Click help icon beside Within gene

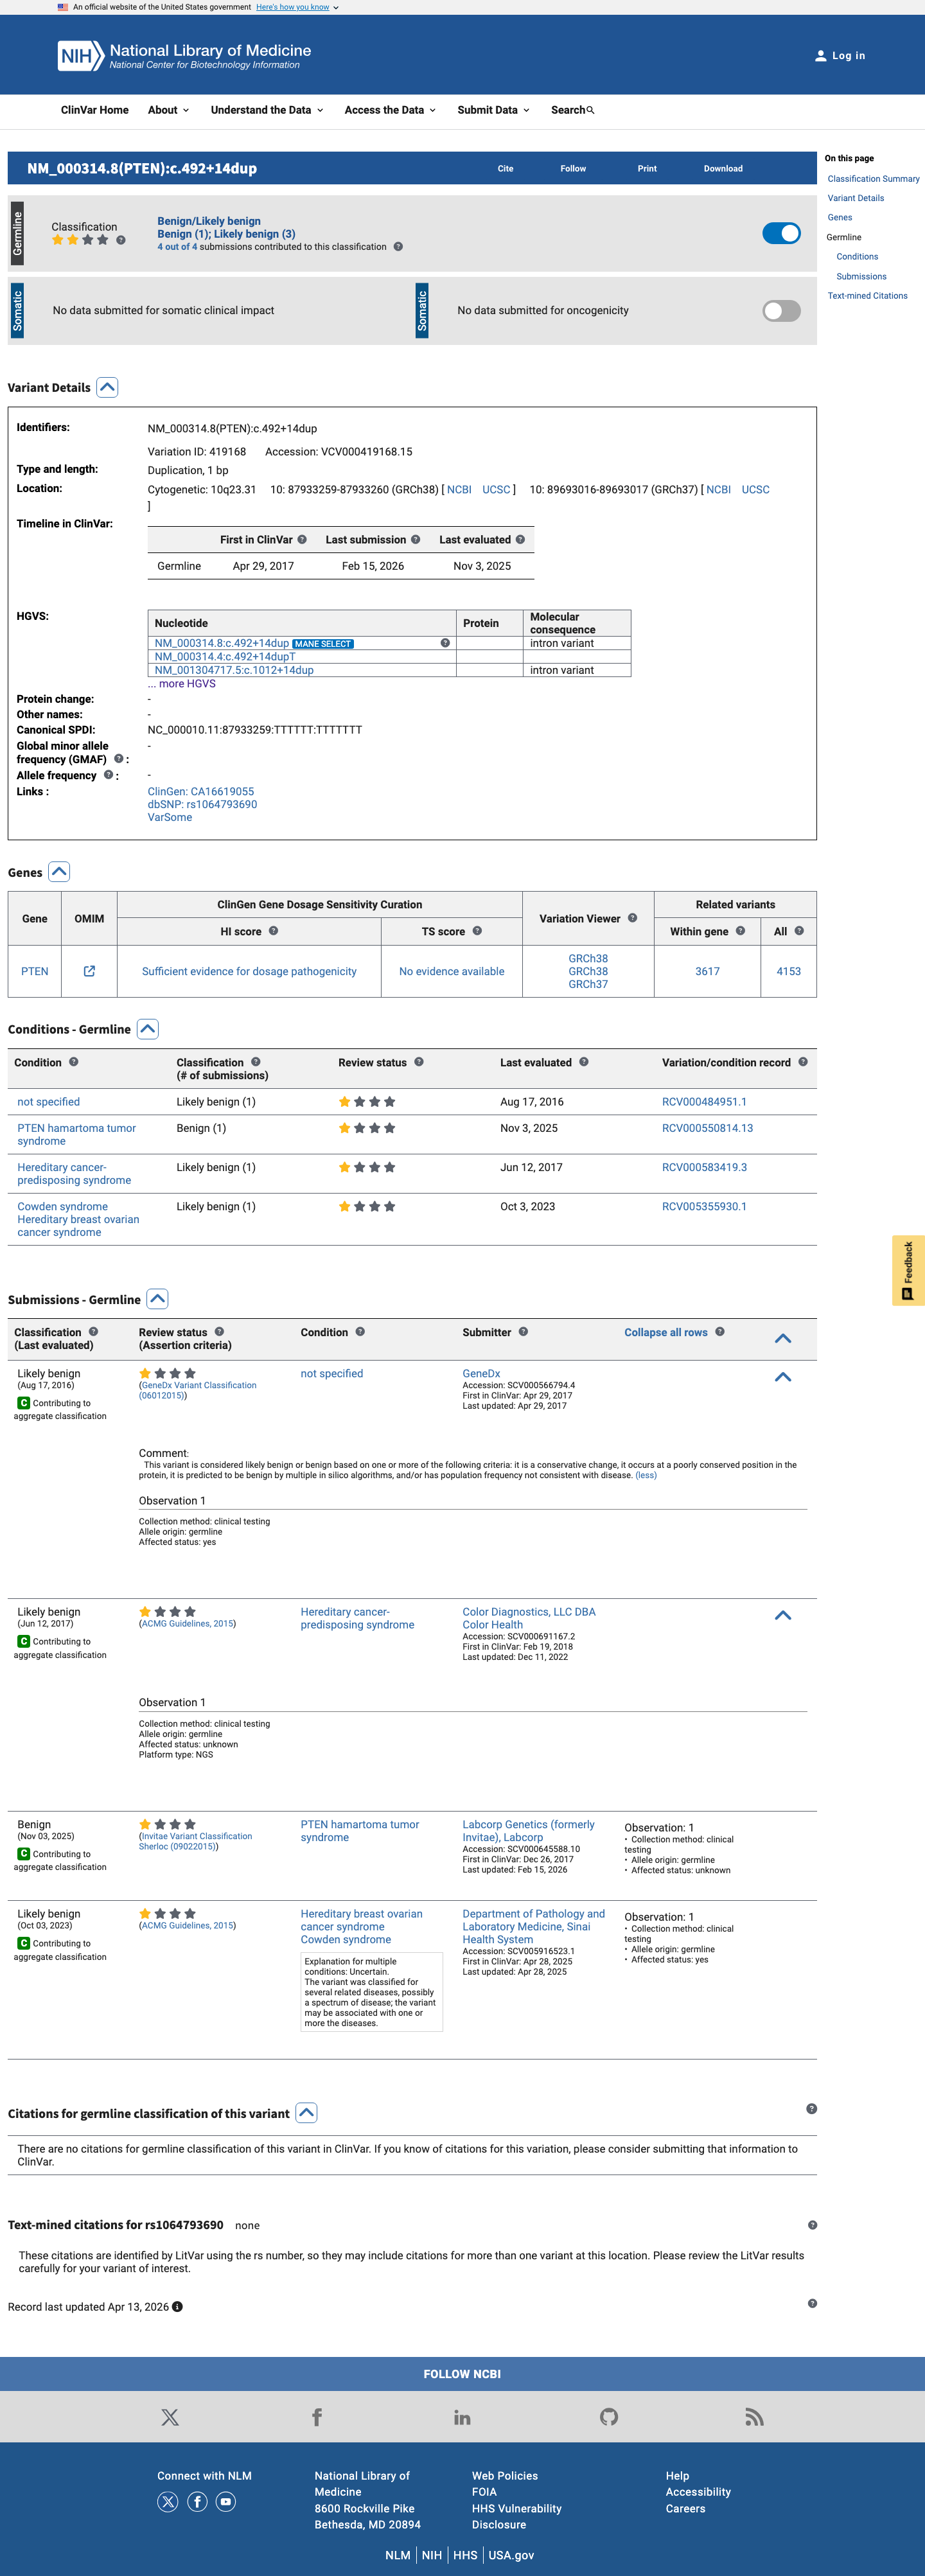pyautogui.click(x=740, y=931)
